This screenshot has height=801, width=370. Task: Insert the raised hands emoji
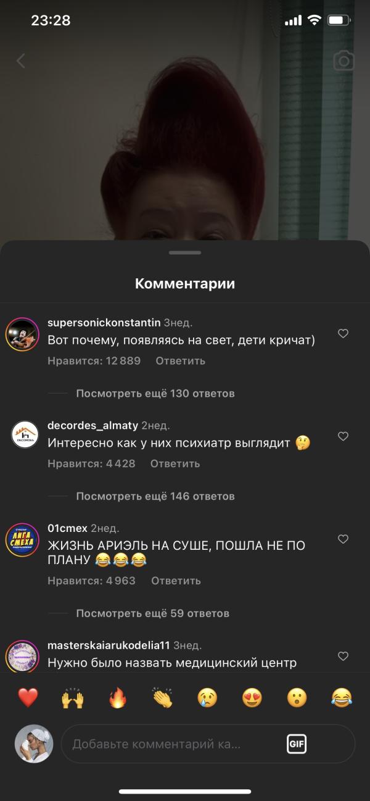click(x=72, y=698)
